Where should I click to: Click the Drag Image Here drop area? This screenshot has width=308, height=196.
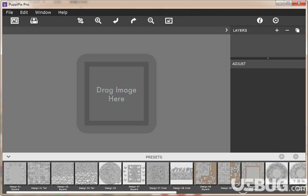click(117, 94)
